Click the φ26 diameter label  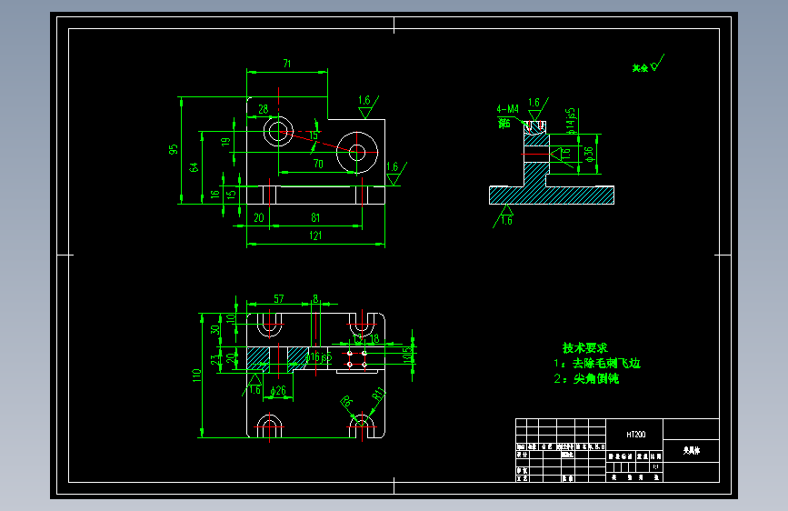click(278, 390)
